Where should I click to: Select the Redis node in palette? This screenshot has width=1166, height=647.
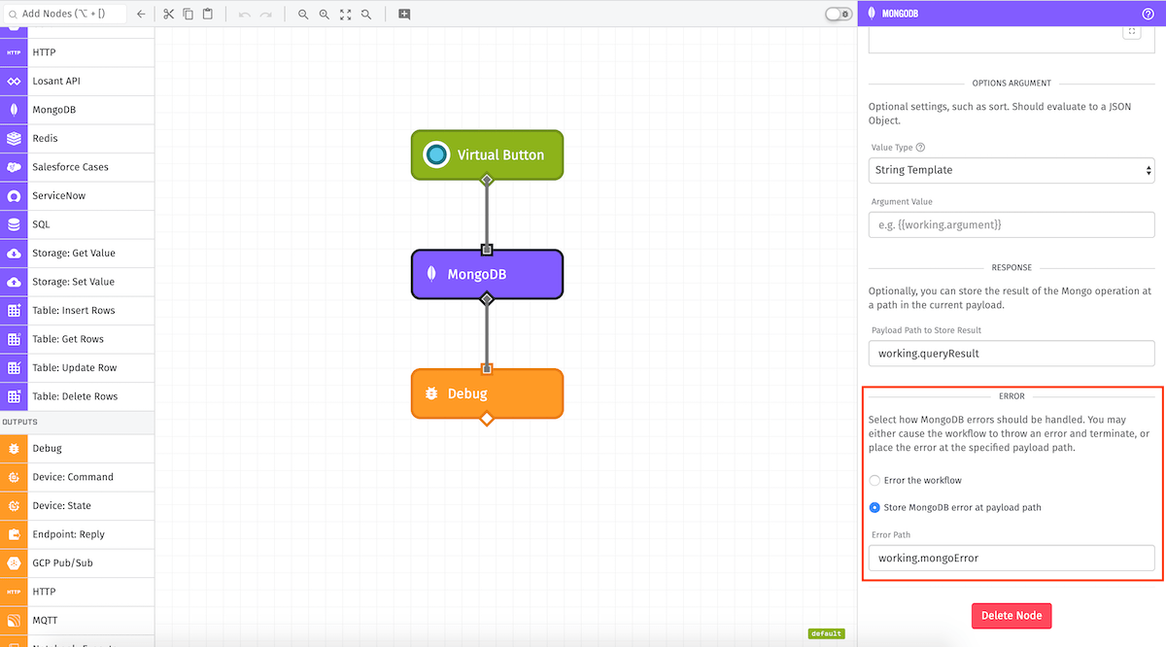(x=78, y=139)
